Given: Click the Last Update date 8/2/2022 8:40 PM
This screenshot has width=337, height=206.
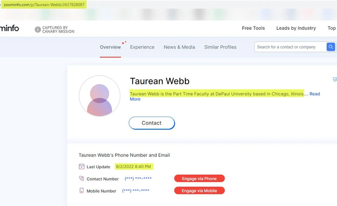Looking at the screenshot, I should click(x=134, y=167).
